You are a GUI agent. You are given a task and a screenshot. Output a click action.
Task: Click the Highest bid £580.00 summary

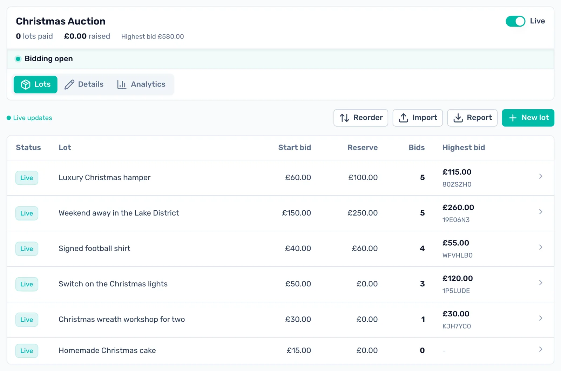(153, 36)
